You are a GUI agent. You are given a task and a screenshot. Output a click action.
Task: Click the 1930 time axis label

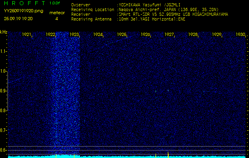click(240, 34)
